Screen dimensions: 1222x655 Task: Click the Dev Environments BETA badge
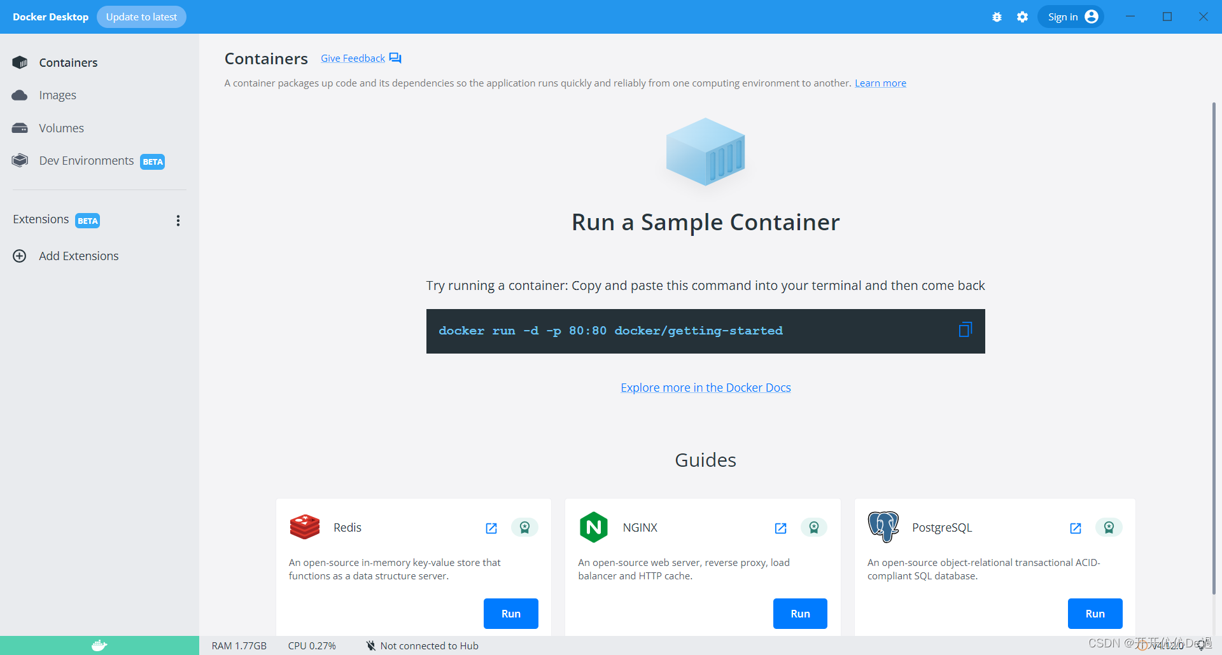tap(153, 162)
